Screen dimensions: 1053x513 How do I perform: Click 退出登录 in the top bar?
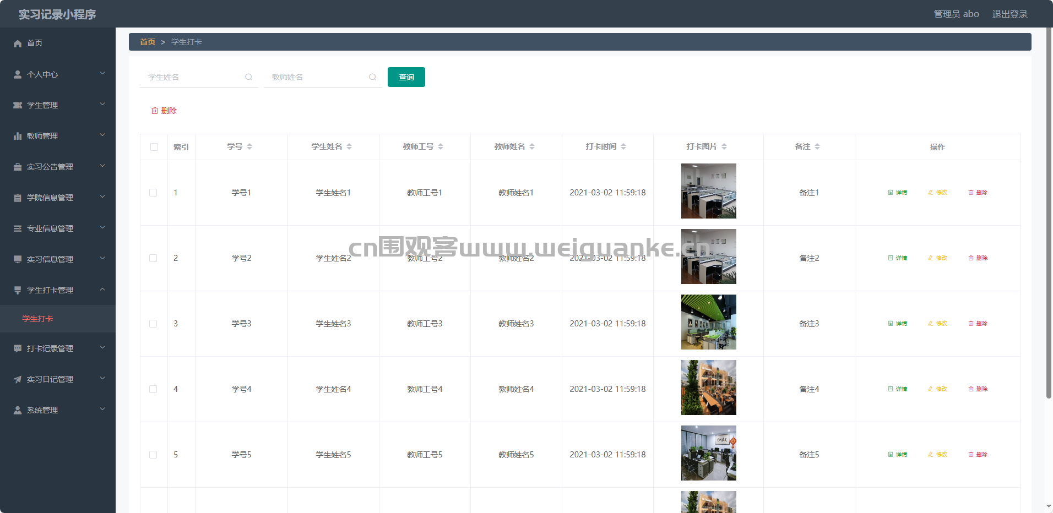tap(1010, 14)
